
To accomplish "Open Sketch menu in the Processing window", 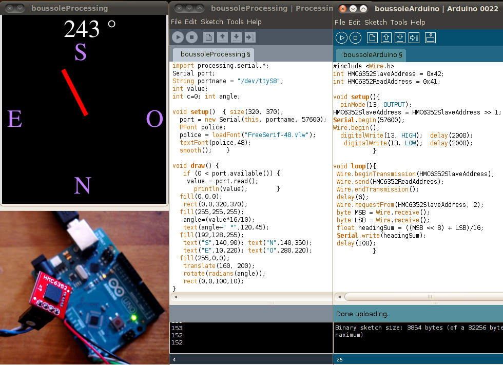I will pos(211,22).
